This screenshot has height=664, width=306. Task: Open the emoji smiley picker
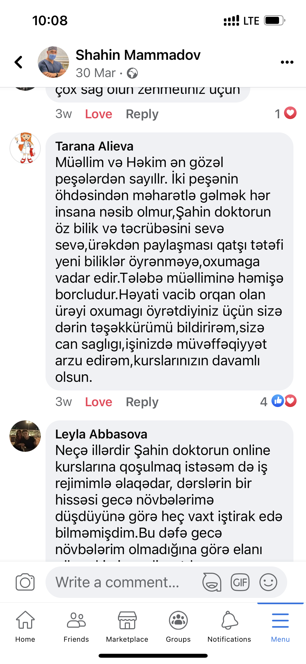click(x=268, y=582)
